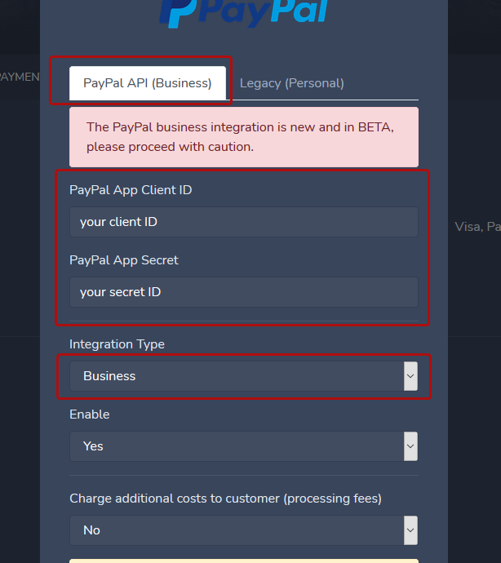Open the Legacy (Personal) tab
Viewport: 501px width, 563px height.
coord(292,83)
